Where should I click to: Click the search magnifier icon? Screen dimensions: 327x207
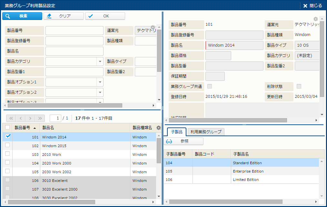pos(8,16)
